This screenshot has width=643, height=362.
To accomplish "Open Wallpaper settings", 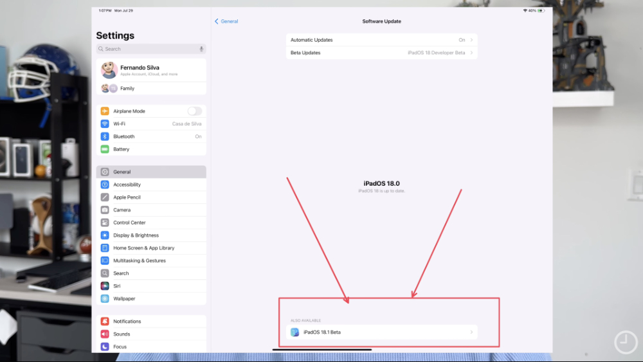I will click(151, 299).
